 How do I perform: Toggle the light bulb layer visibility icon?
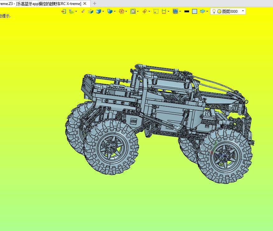click(214, 12)
